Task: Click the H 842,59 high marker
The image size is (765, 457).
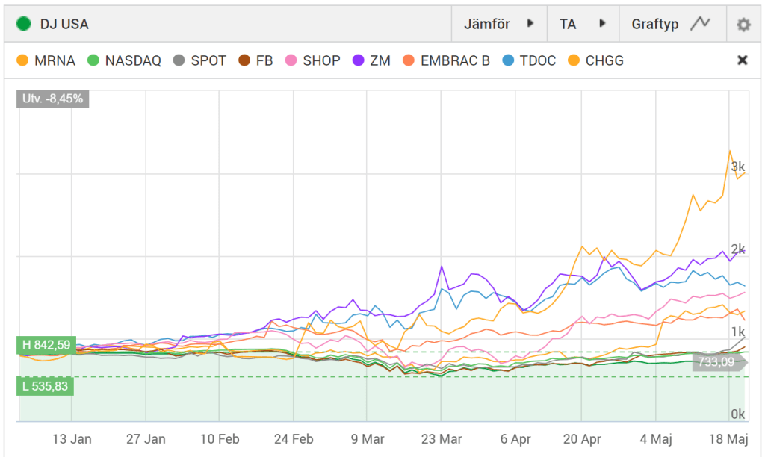Action: click(x=45, y=345)
